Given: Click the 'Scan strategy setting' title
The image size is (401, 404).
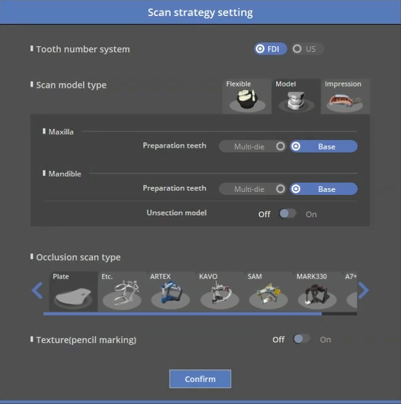Looking at the screenshot, I should coord(200,12).
